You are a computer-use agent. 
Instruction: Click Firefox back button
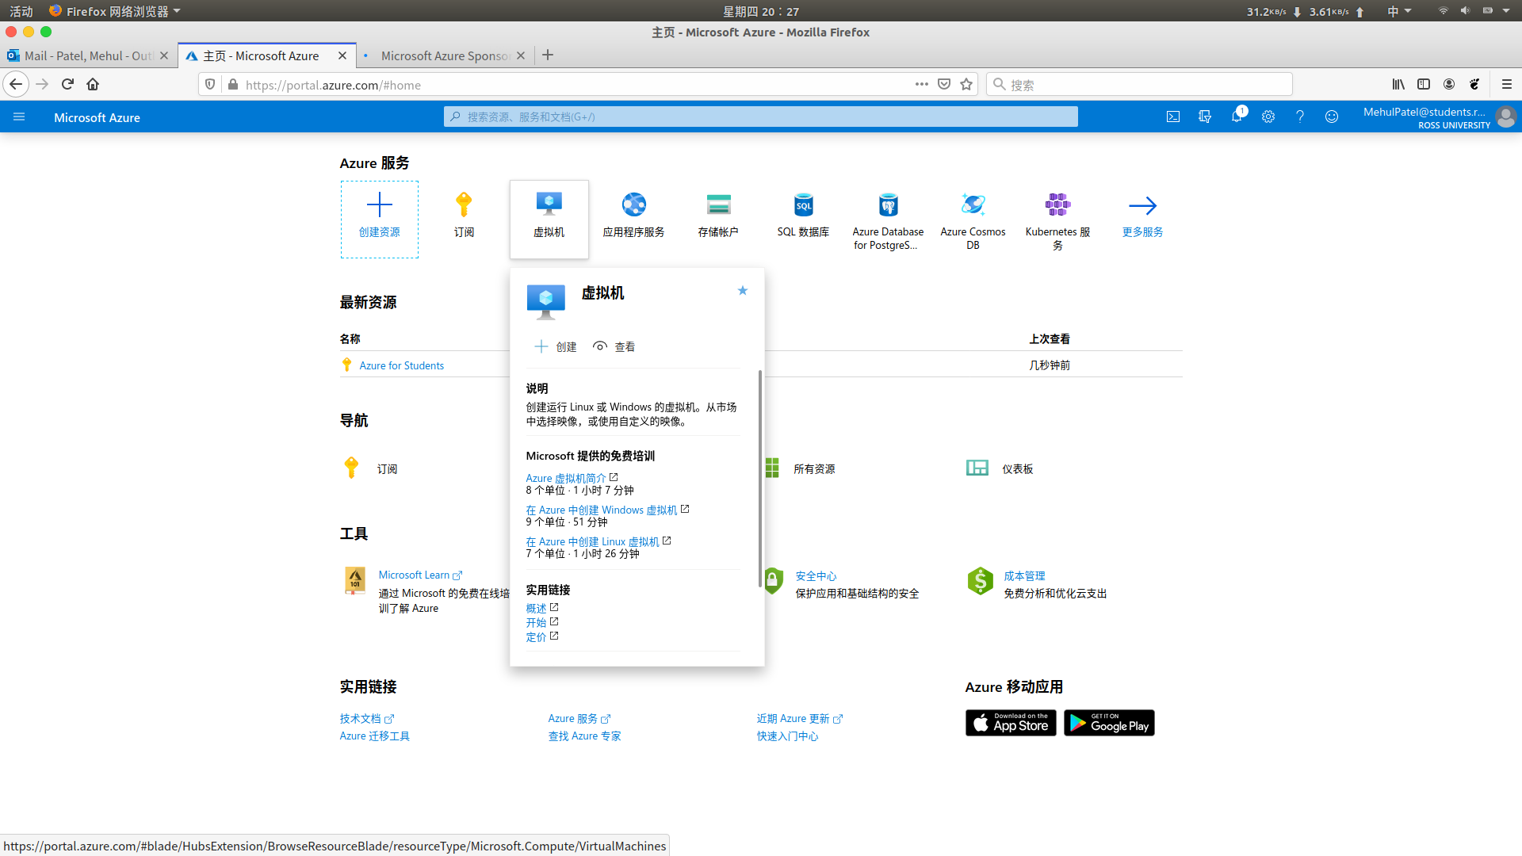tap(16, 84)
